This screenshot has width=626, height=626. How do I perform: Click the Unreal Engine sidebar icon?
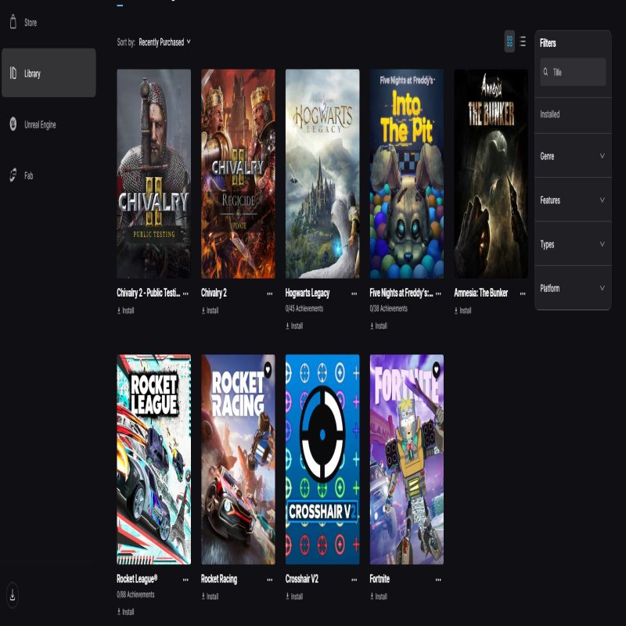[13, 124]
